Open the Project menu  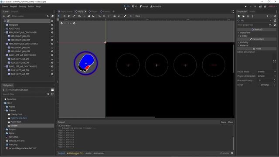tap(14, 7)
